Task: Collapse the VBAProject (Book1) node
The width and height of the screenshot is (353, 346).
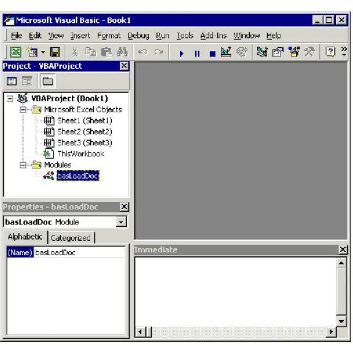Action: pyautogui.click(x=10, y=99)
